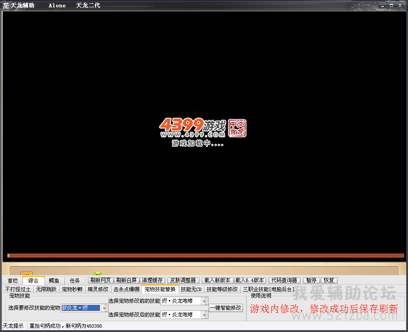Select the 无限跳跃 sub-tab
This screenshot has height=332, width=408.
47,289
